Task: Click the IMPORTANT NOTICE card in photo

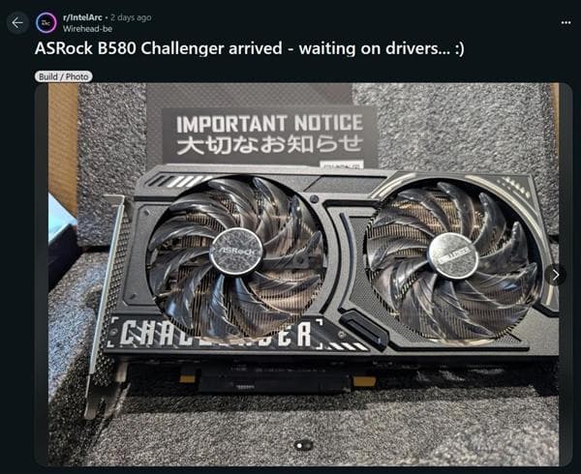Action: tap(270, 135)
